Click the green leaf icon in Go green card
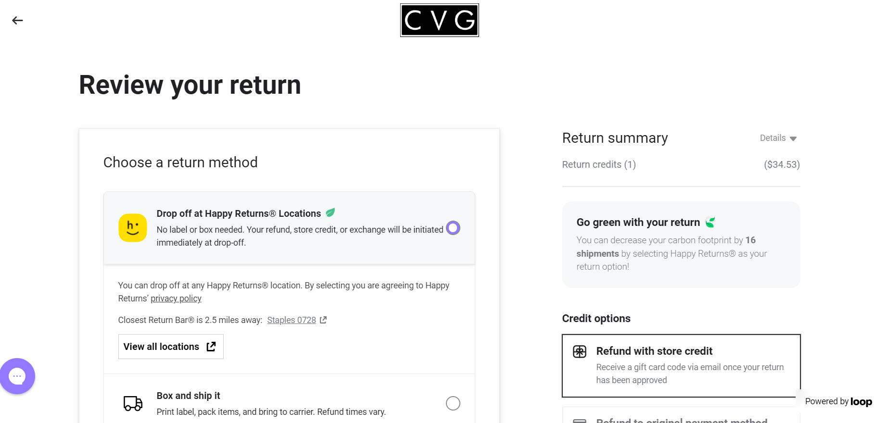 pos(710,222)
